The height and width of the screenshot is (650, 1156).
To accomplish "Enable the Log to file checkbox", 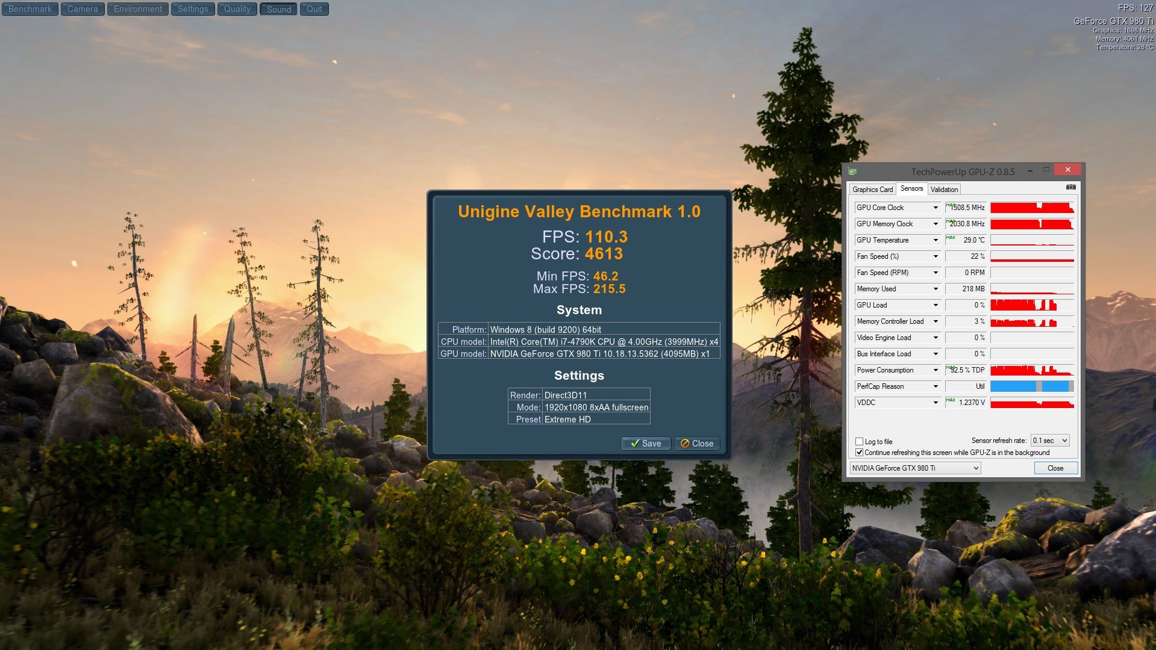I will point(860,442).
